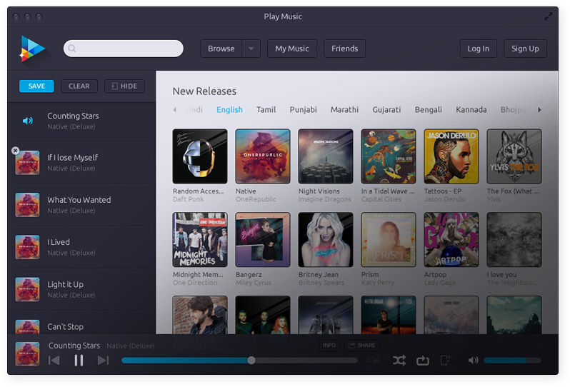Open Random Access Memories album cover
570x387 pixels.
click(200, 156)
